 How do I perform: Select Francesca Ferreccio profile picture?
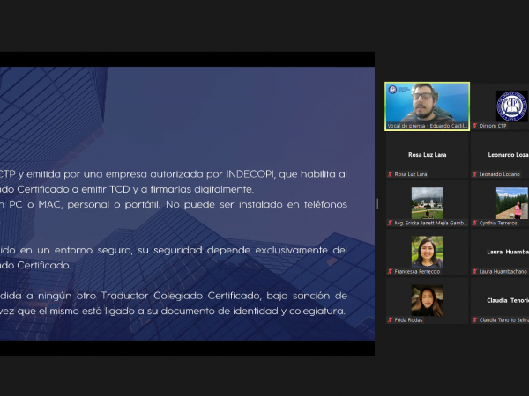point(427,252)
